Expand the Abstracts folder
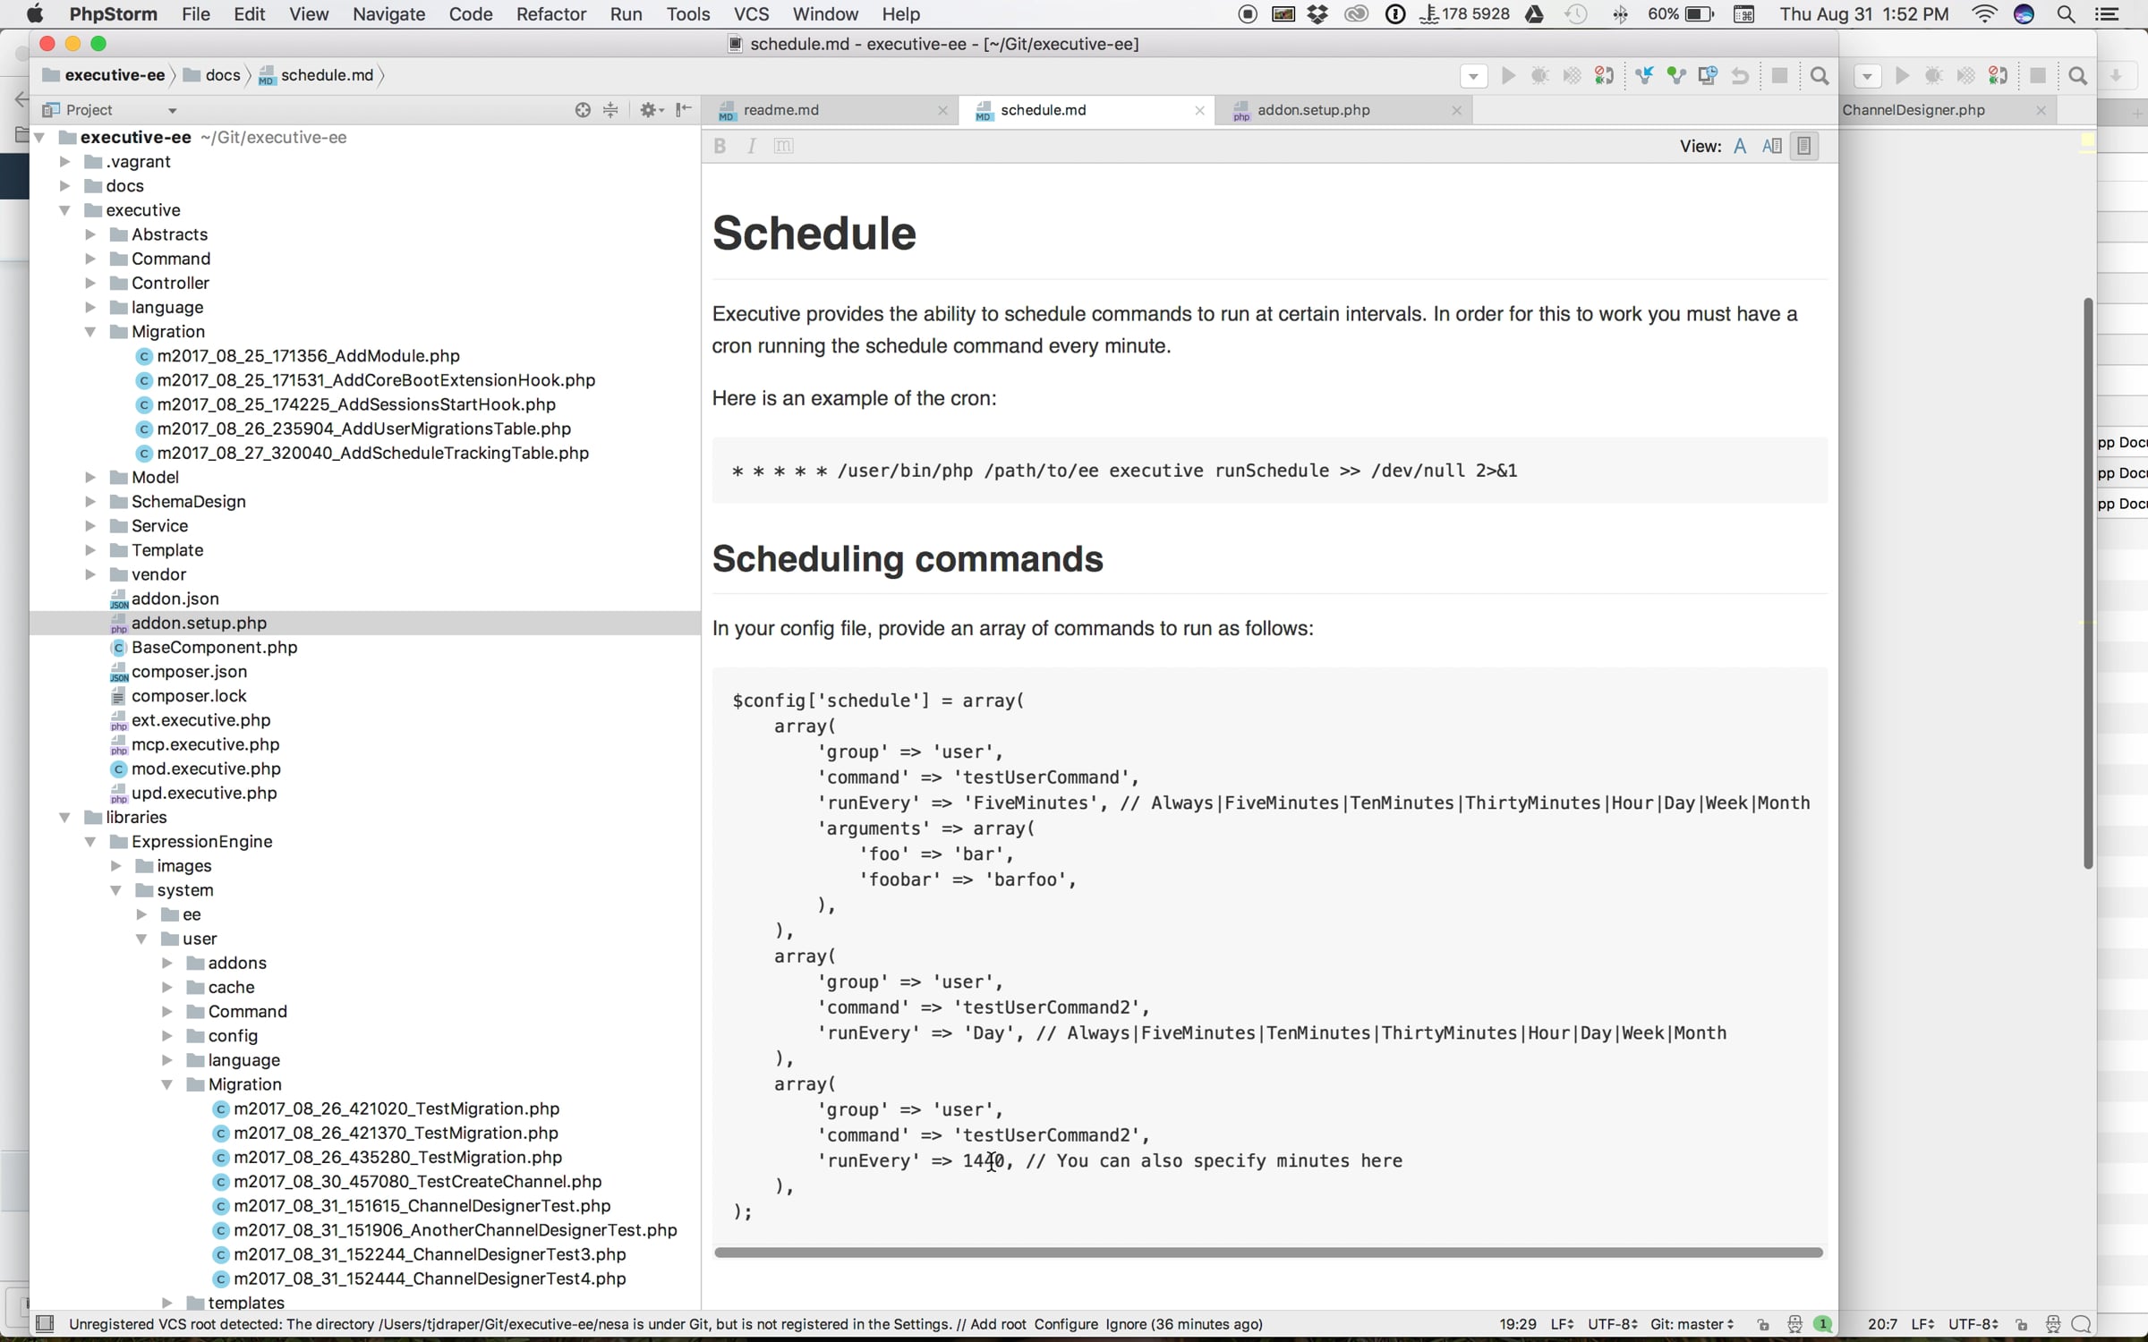2148x1342 pixels. pyautogui.click(x=90, y=234)
